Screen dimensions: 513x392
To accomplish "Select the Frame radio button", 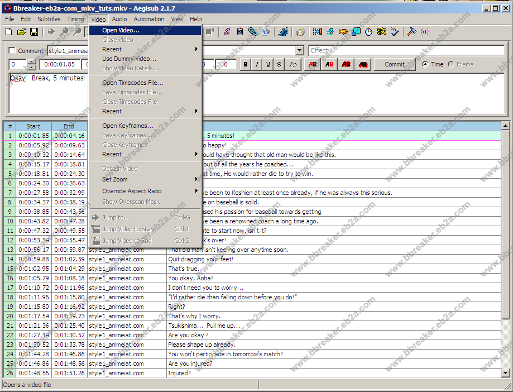I will 451,64.
